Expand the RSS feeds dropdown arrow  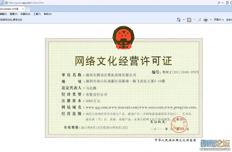click(194, 20)
